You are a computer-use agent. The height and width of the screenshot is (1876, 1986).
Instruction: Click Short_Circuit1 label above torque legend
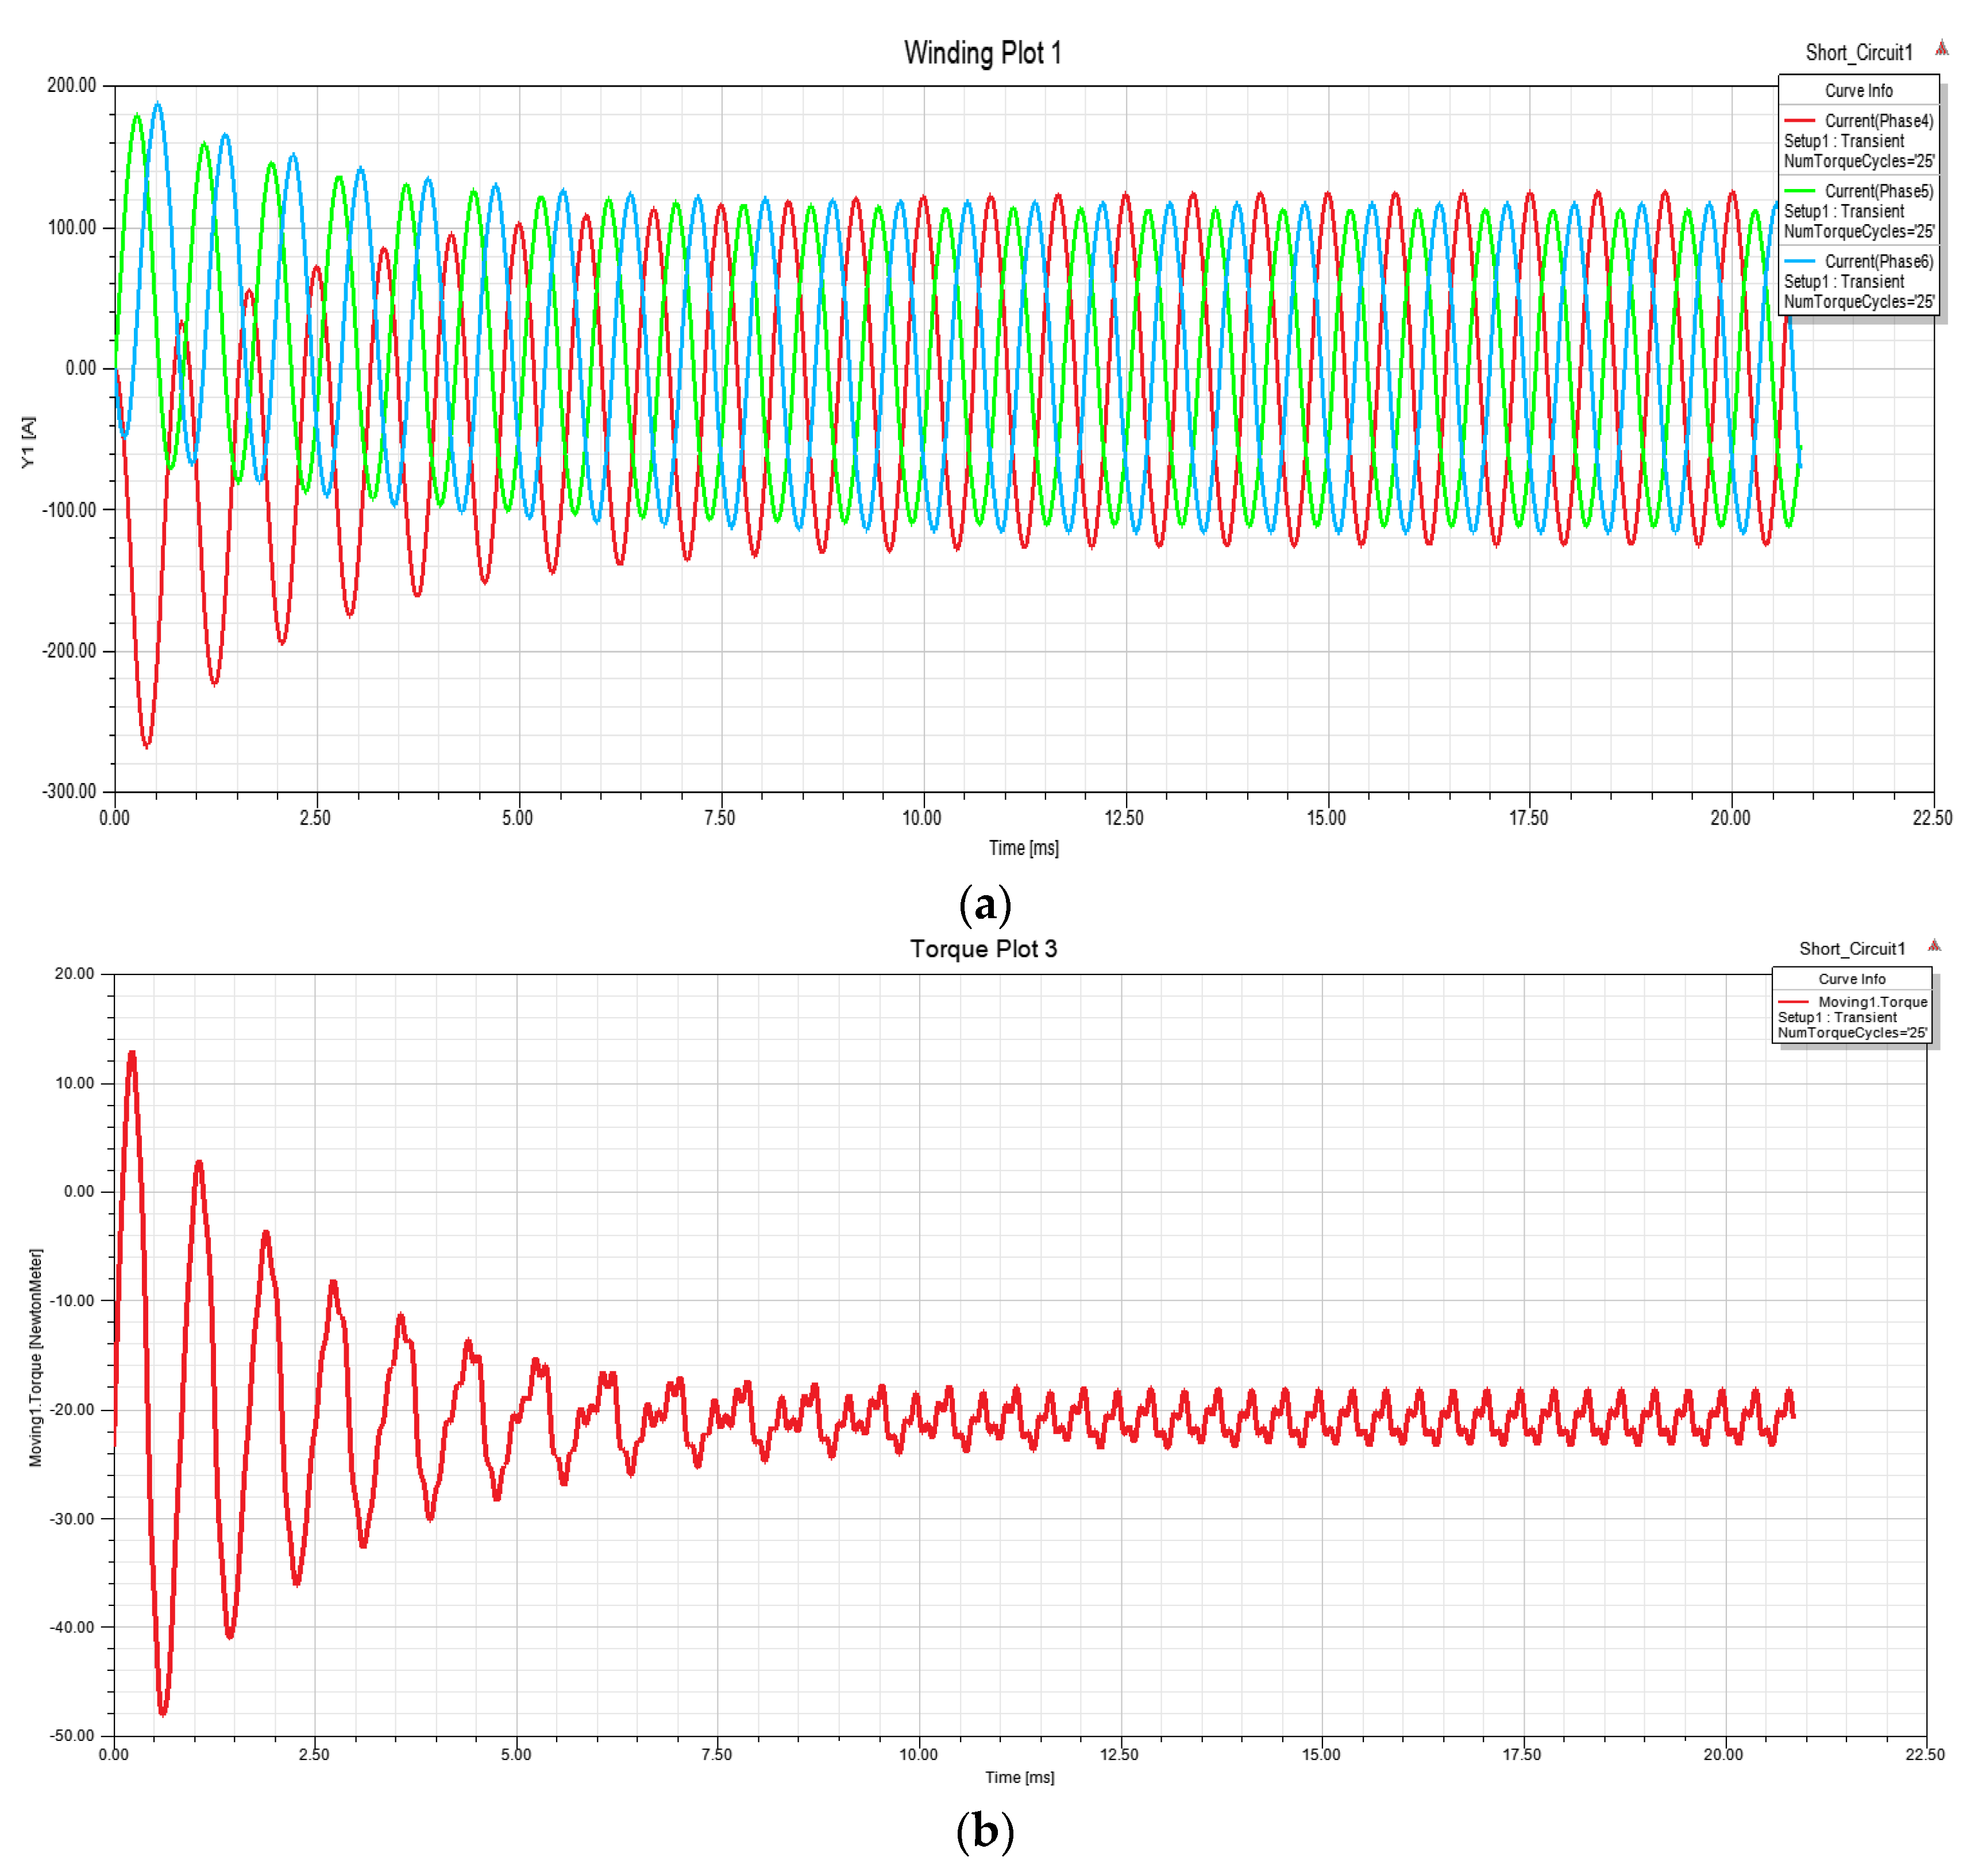1852,949
